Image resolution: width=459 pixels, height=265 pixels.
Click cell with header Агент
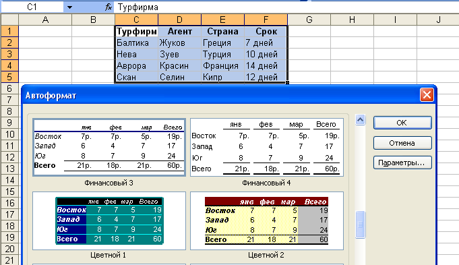[x=179, y=31]
